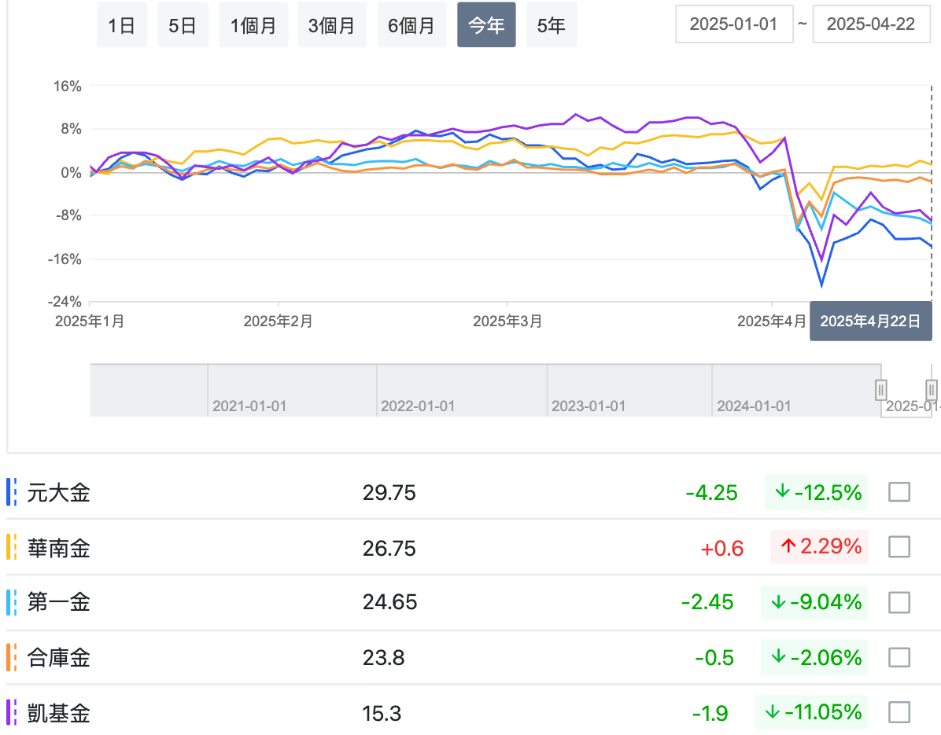
Task: Tick the checkbox for 華南金
Action: [x=899, y=547]
